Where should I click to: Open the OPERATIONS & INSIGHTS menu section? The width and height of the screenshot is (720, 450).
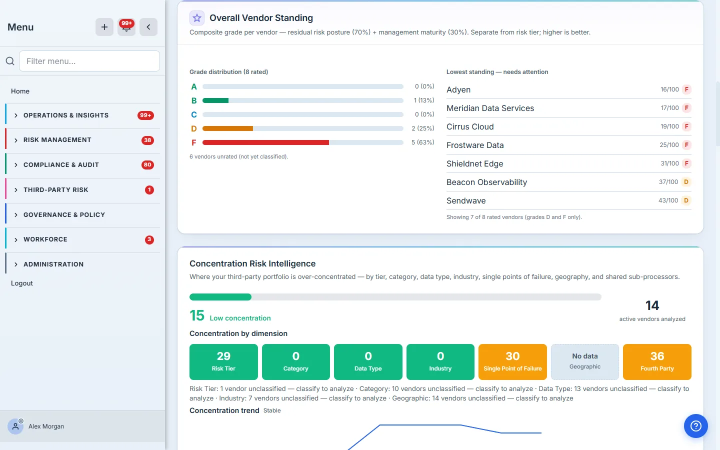[82, 115]
